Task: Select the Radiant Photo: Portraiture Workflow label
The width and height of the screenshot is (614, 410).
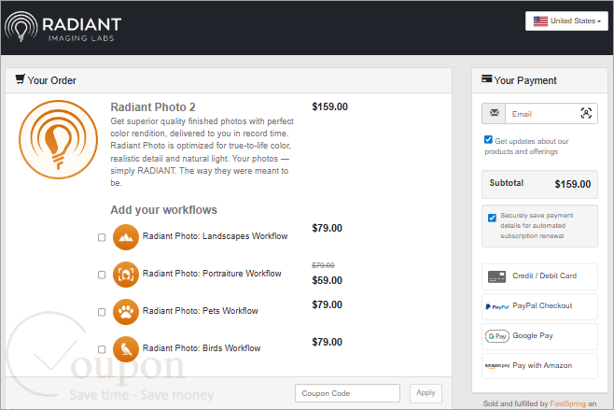Action: (212, 274)
